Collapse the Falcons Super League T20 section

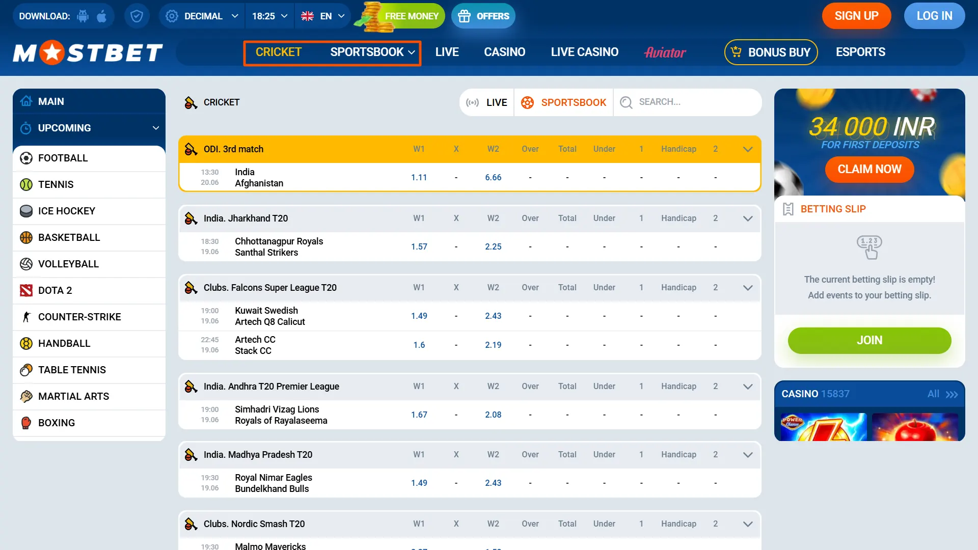pos(748,288)
